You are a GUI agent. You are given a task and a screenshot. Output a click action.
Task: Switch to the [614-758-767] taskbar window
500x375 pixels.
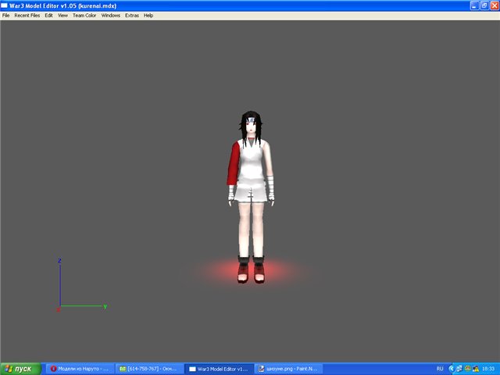pyautogui.click(x=150, y=368)
